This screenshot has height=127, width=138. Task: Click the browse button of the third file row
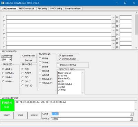(114, 26)
